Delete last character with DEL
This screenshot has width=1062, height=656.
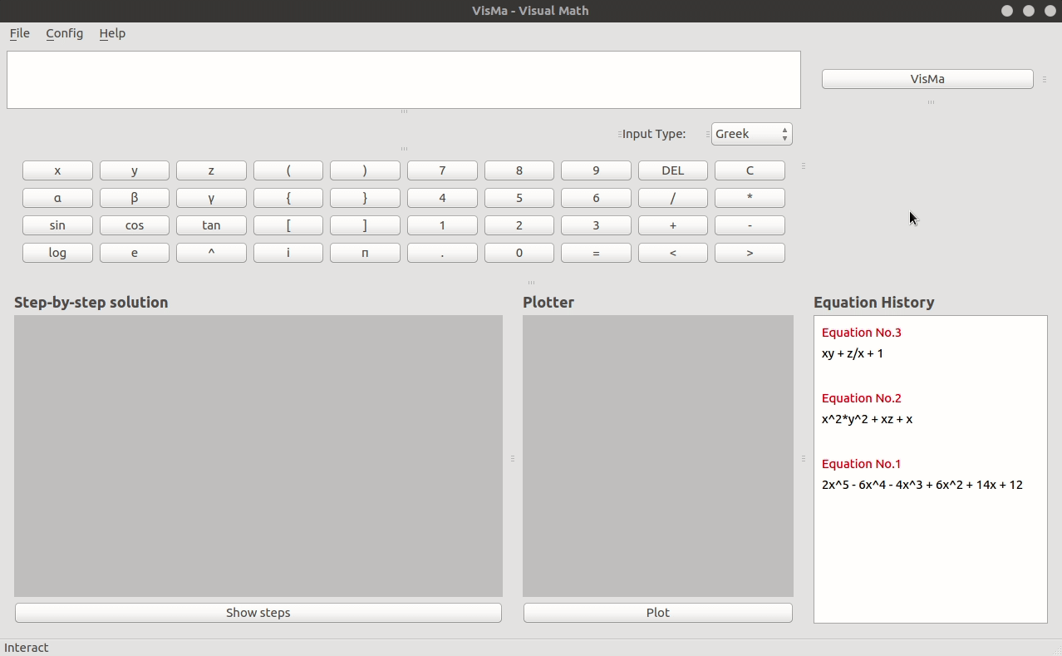[673, 170]
